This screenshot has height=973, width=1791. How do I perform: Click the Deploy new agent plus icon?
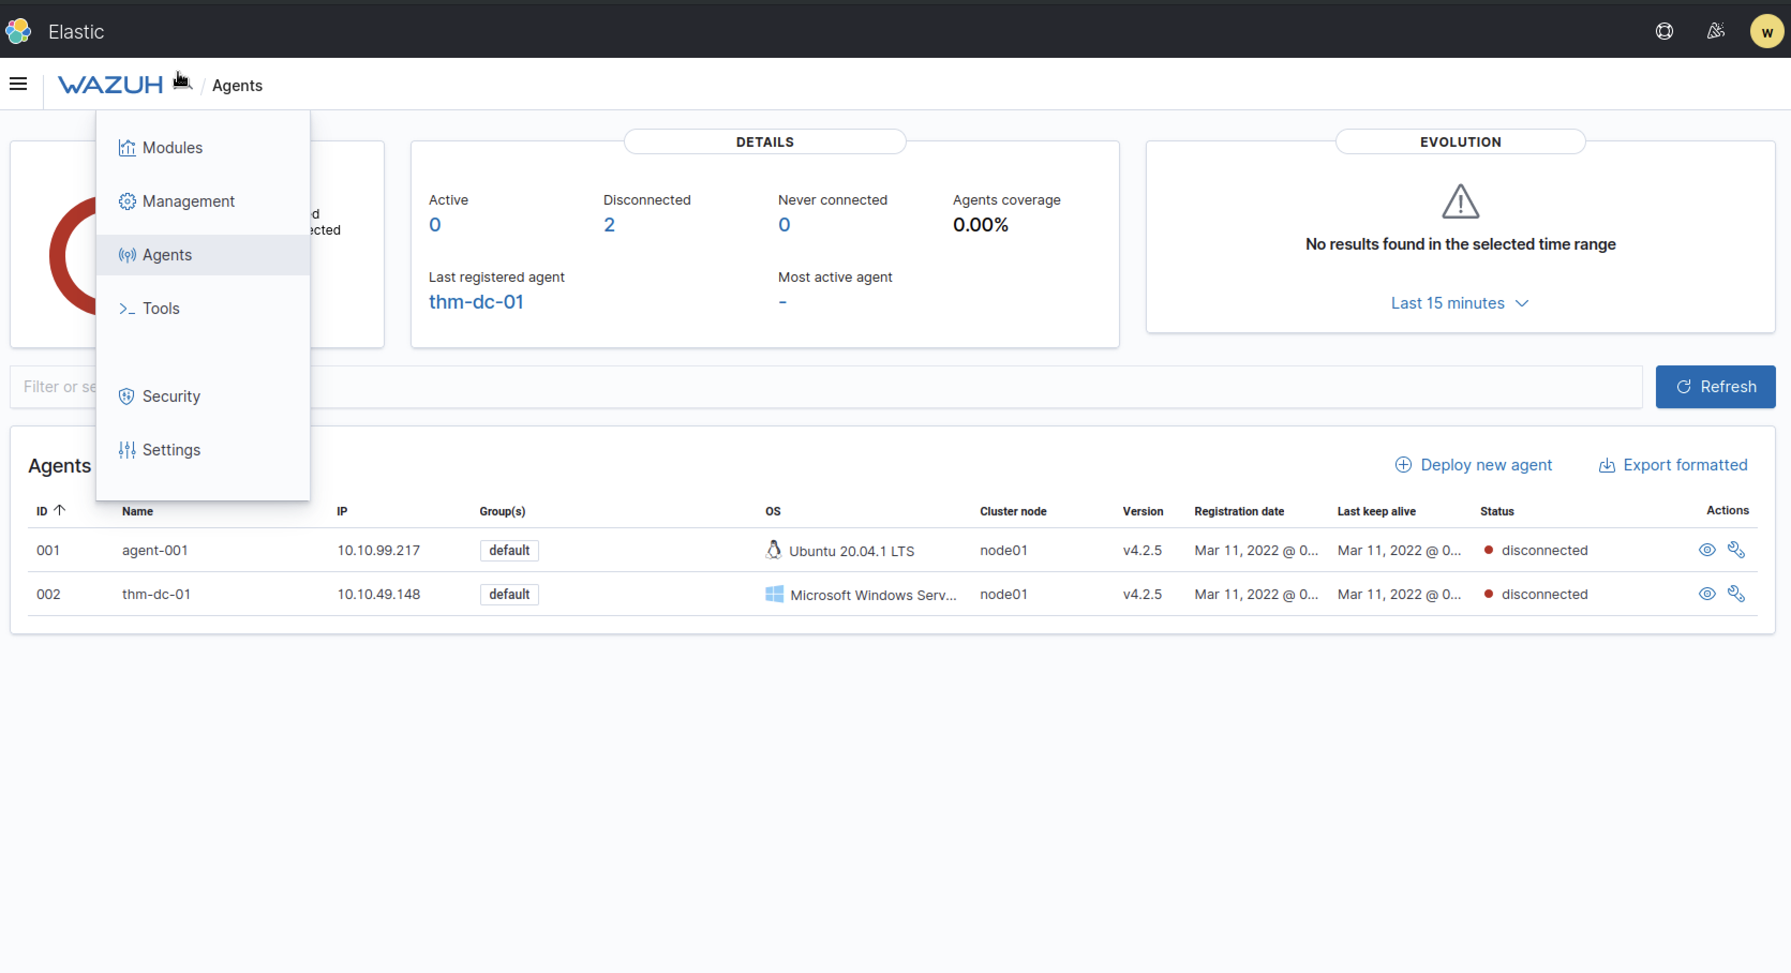[x=1403, y=465]
